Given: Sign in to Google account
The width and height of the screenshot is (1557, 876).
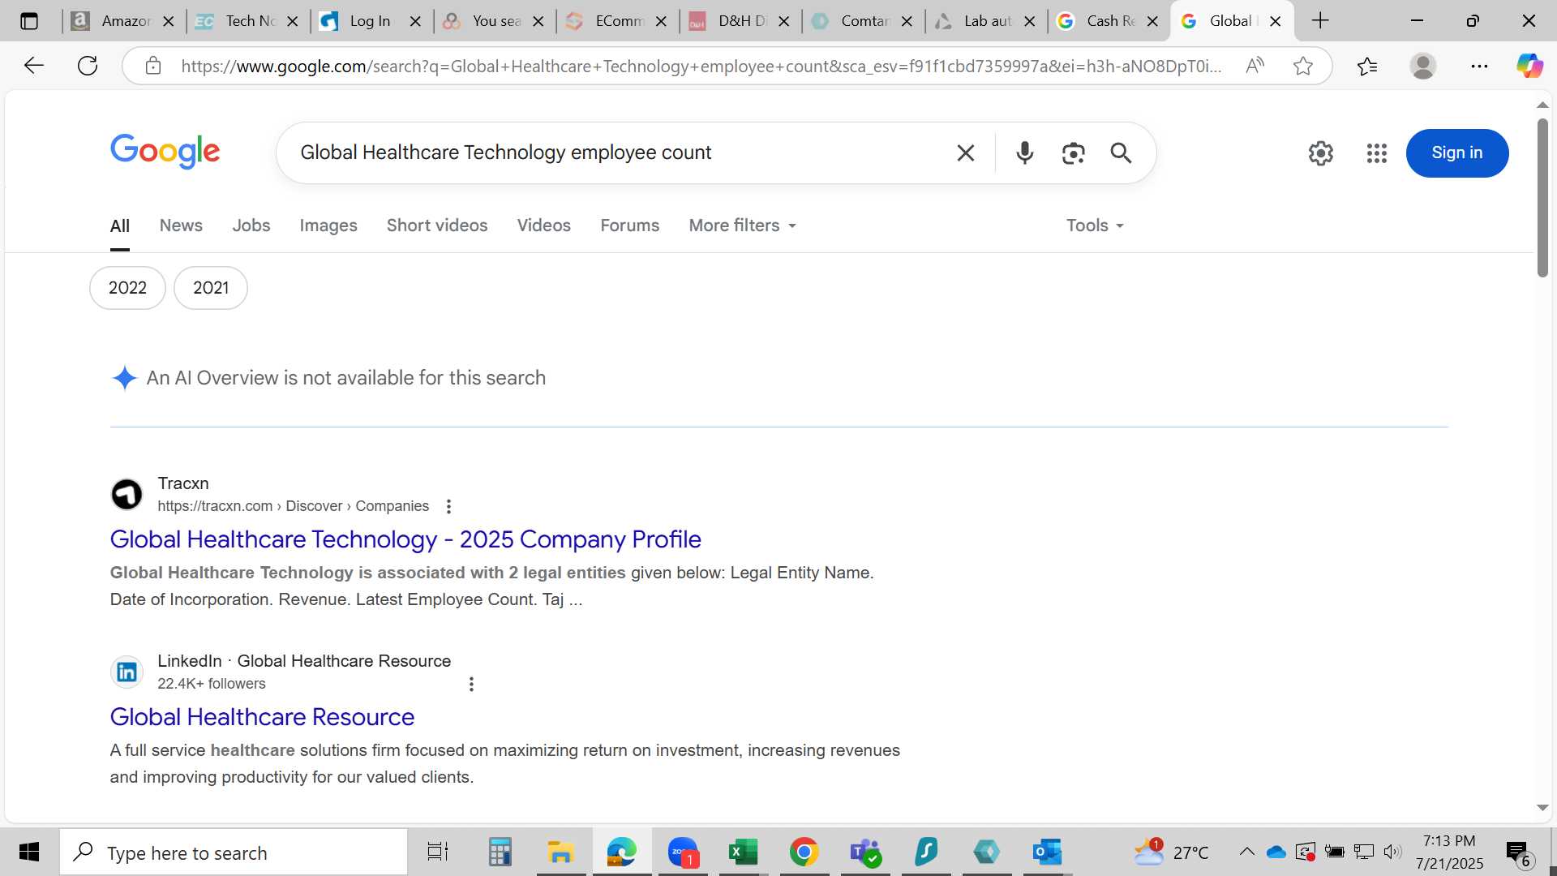Looking at the screenshot, I should point(1456,152).
